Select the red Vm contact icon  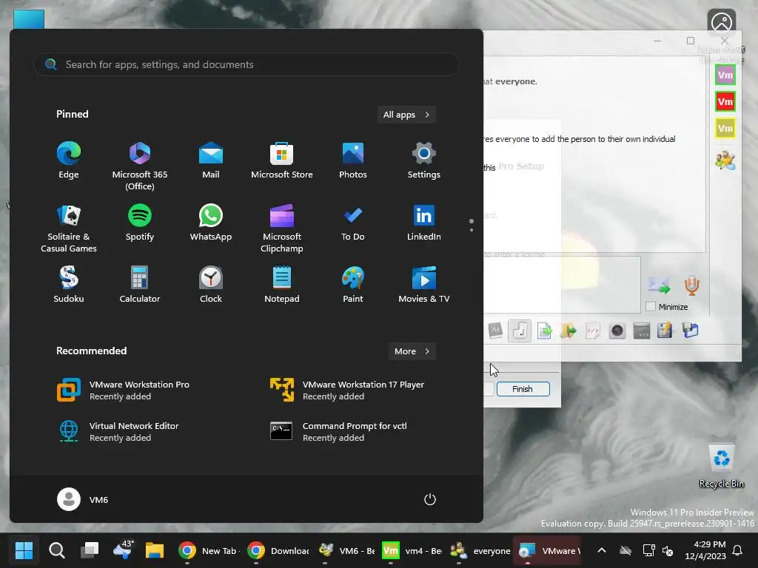[x=725, y=101]
